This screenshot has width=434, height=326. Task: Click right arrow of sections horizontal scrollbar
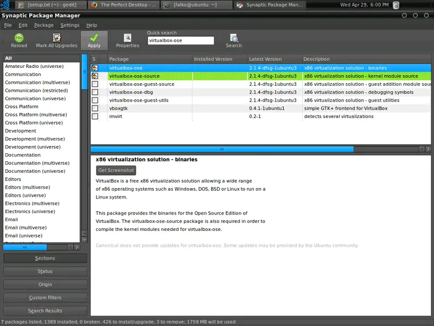point(77,247)
